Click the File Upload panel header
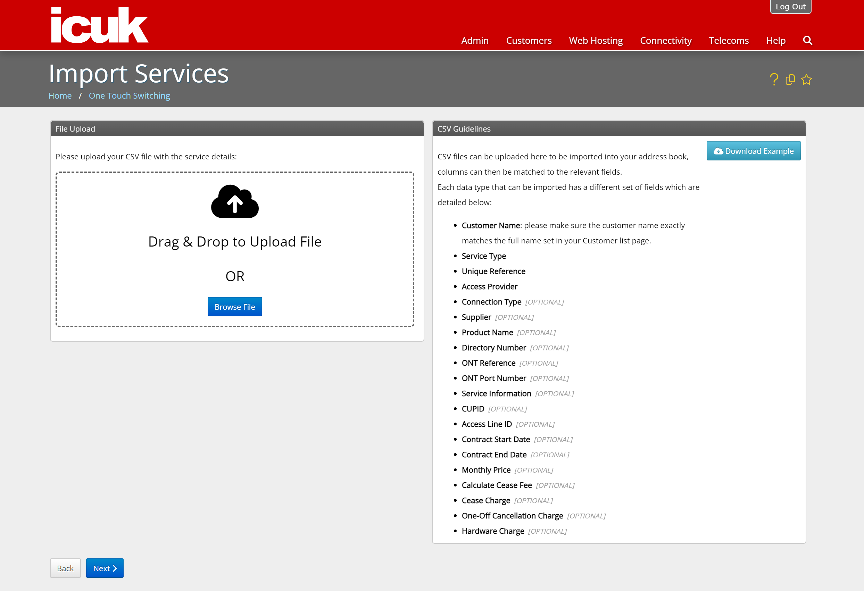 (x=237, y=128)
